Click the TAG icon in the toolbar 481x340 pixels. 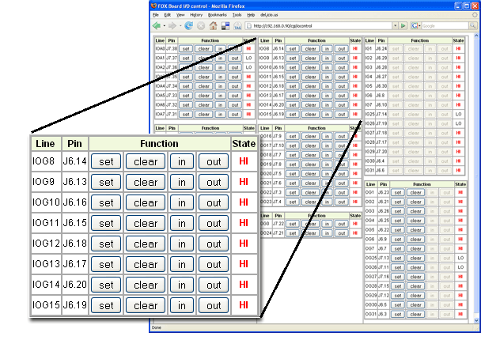[x=238, y=26]
